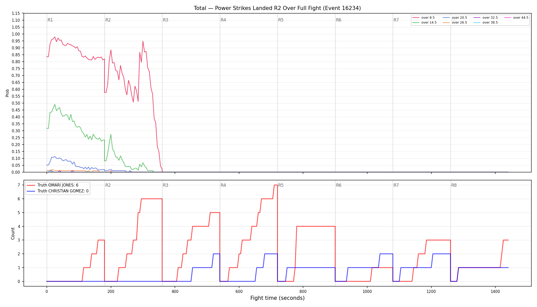The width and height of the screenshot is (537, 307).
Task: Select the 'over 38.5' legend entry
Action: click(x=485, y=23)
